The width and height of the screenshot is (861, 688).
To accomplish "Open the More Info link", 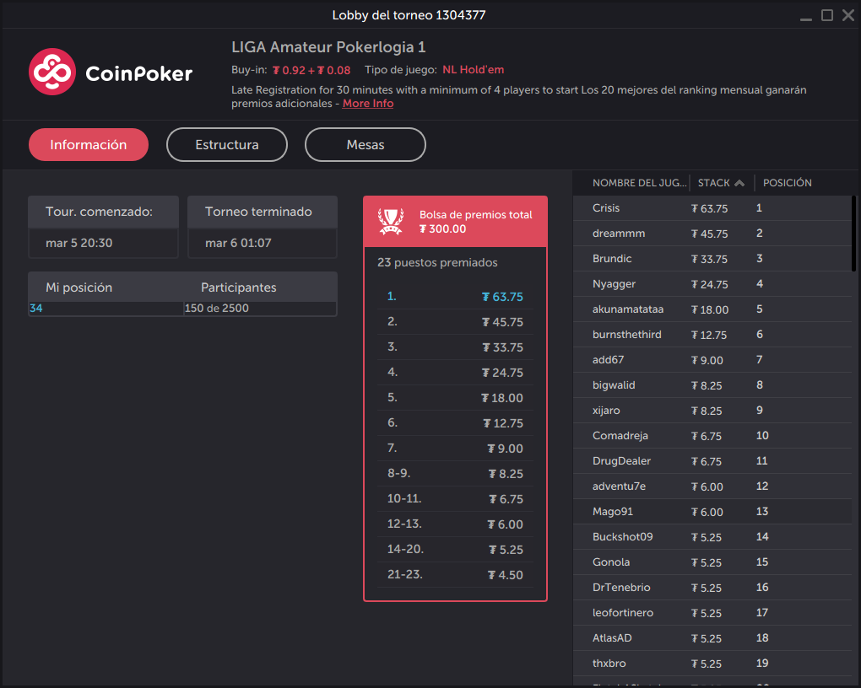I will coord(367,103).
